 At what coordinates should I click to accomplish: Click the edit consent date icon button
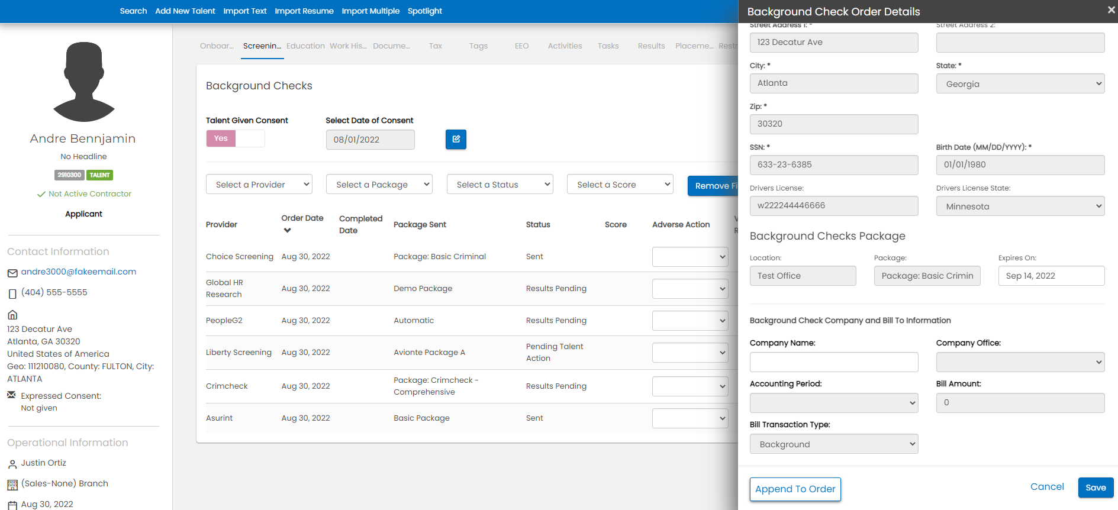(x=456, y=139)
